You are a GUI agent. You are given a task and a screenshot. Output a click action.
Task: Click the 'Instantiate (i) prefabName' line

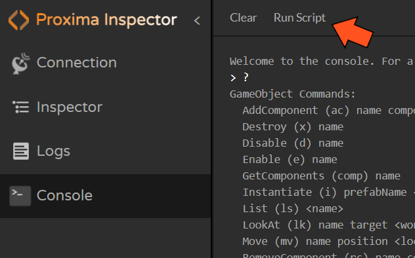point(329,192)
